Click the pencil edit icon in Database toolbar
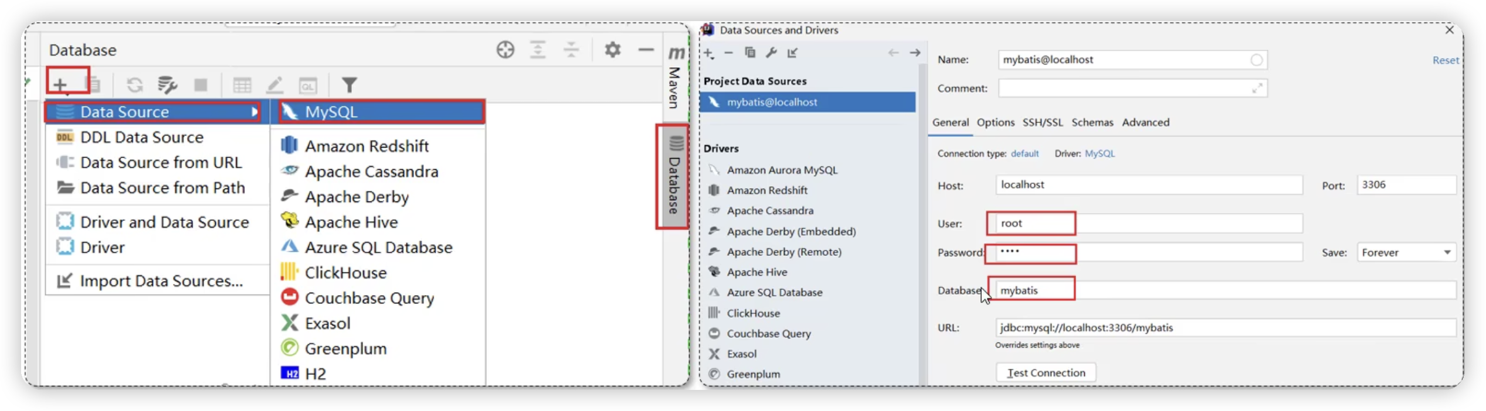The height and width of the screenshot is (411, 1486). tap(274, 85)
